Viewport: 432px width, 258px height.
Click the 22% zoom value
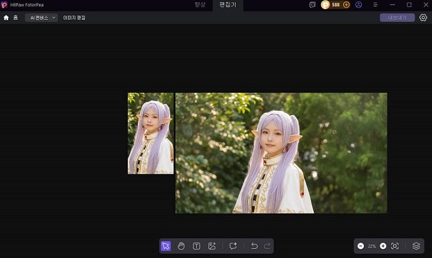tap(372, 246)
